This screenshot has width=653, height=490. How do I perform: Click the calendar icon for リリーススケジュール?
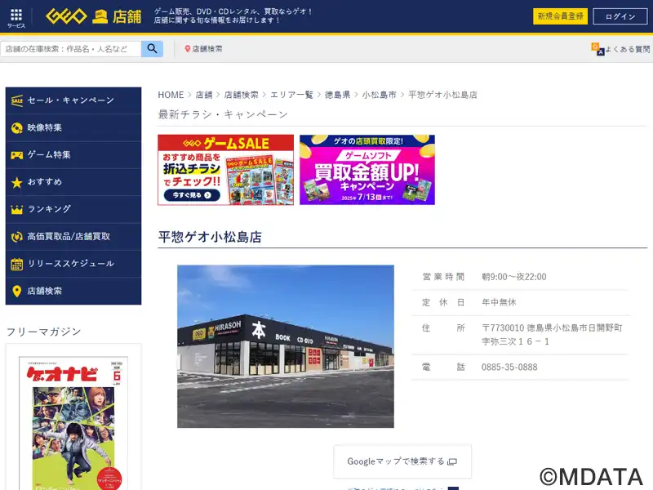(x=16, y=264)
